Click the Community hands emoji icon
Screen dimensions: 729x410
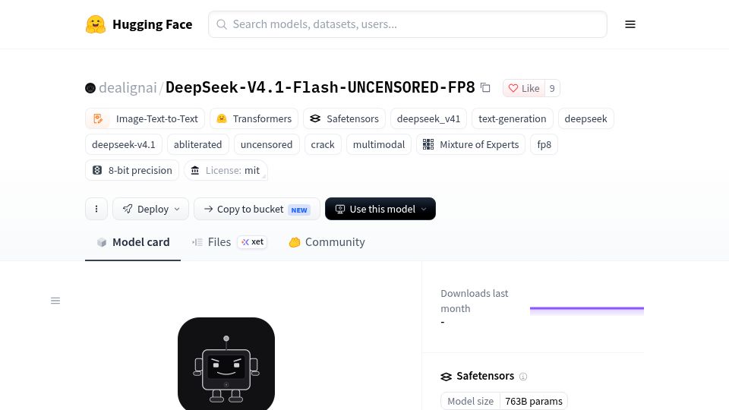295,242
